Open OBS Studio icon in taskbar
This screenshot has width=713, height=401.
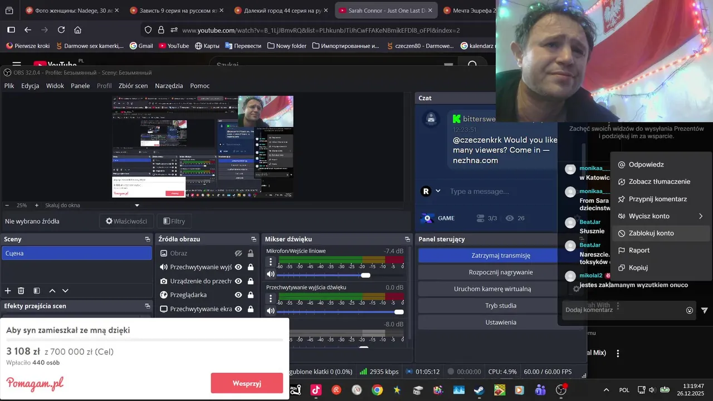click(561, 390)
